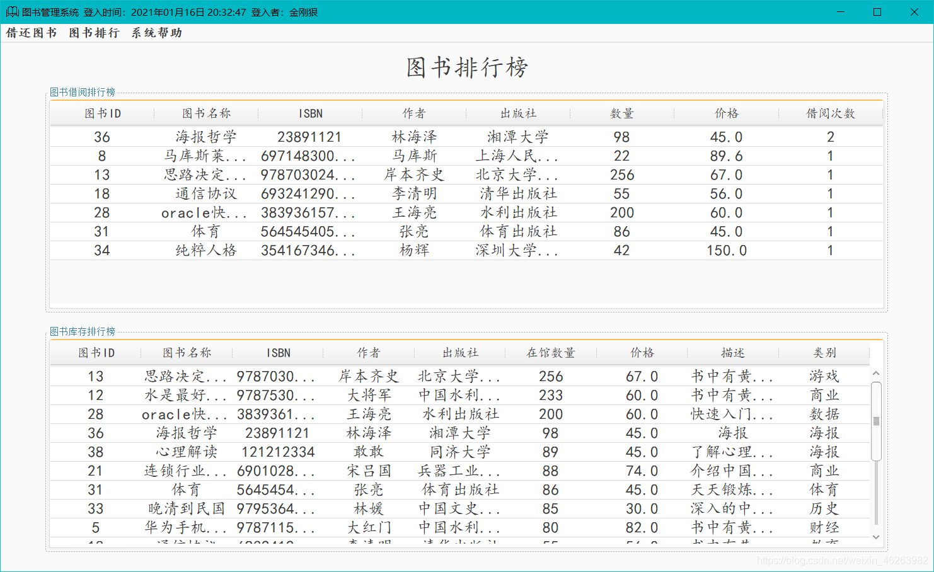Click 同济大学 publisher cell

point(460,452)
